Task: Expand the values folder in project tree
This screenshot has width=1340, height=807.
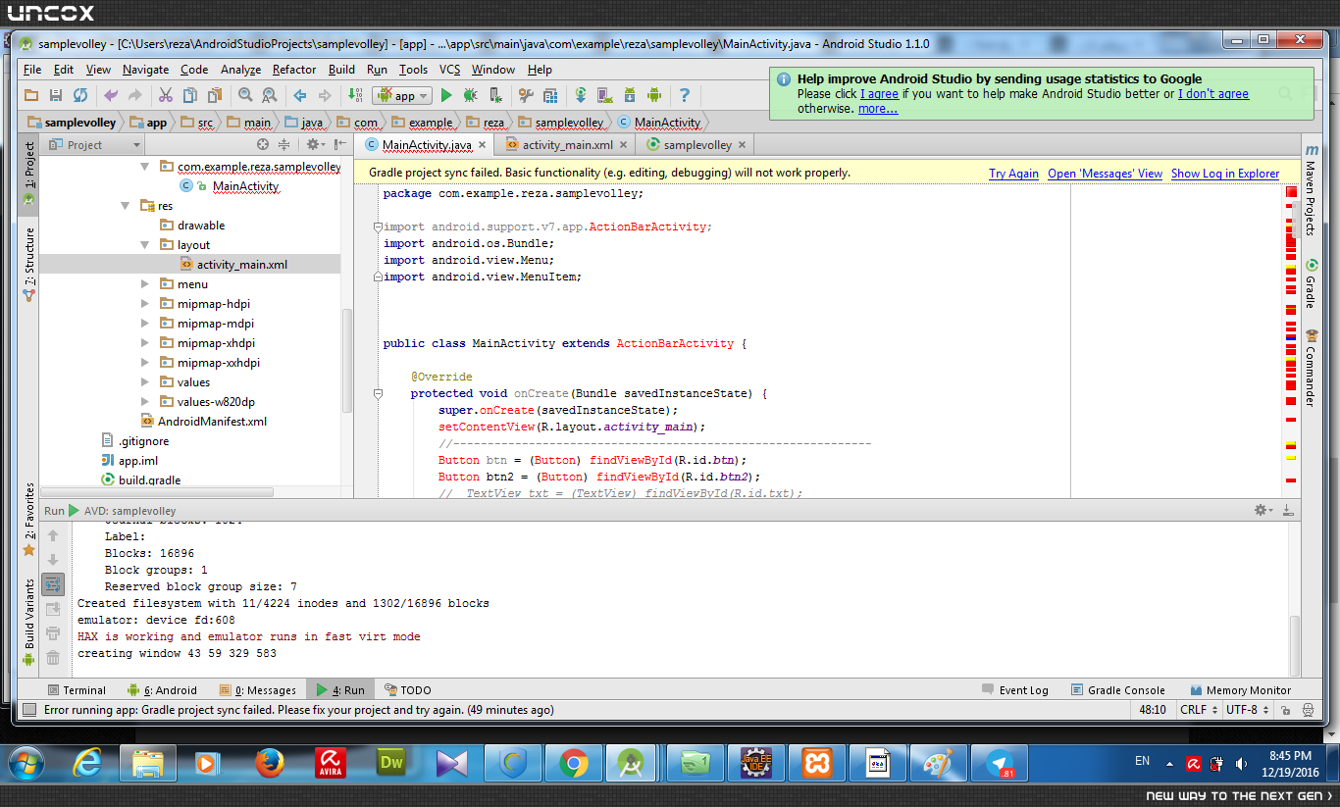Action: coord(144,382)
